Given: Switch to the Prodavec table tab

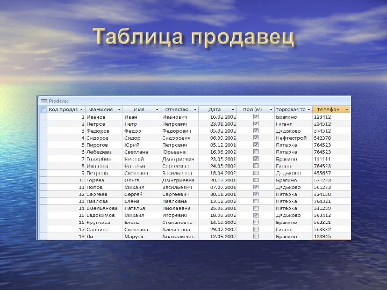Looking at the screenshot, I should (x=55, y=101).
